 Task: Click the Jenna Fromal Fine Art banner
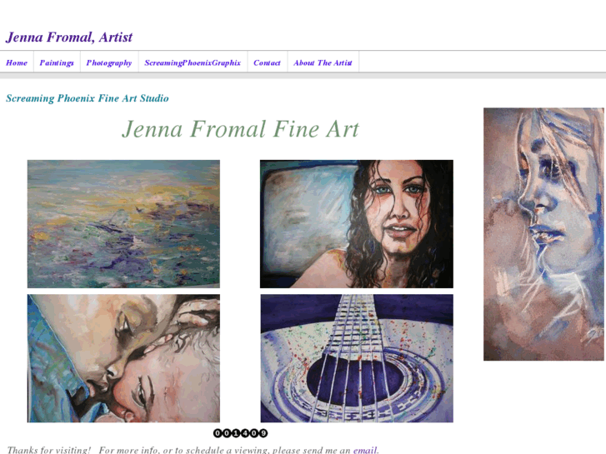coord(240,128)
